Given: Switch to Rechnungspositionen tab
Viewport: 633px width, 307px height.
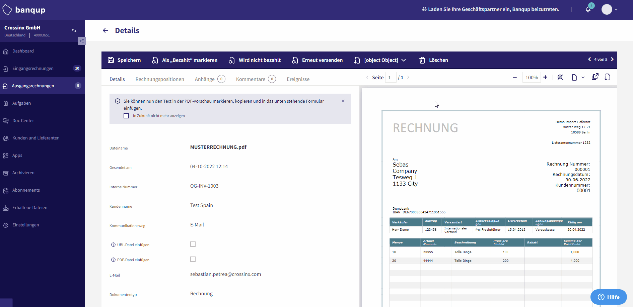Looking at the screenshot, I should click(x=160, y=79).
